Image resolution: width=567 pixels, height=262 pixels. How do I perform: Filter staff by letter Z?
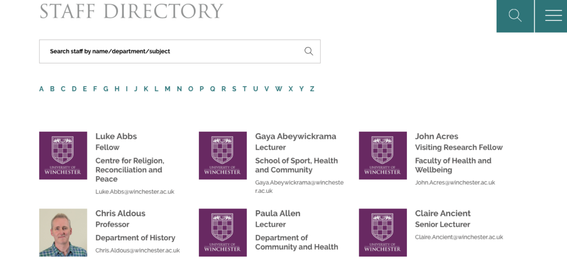pos(312,89)
